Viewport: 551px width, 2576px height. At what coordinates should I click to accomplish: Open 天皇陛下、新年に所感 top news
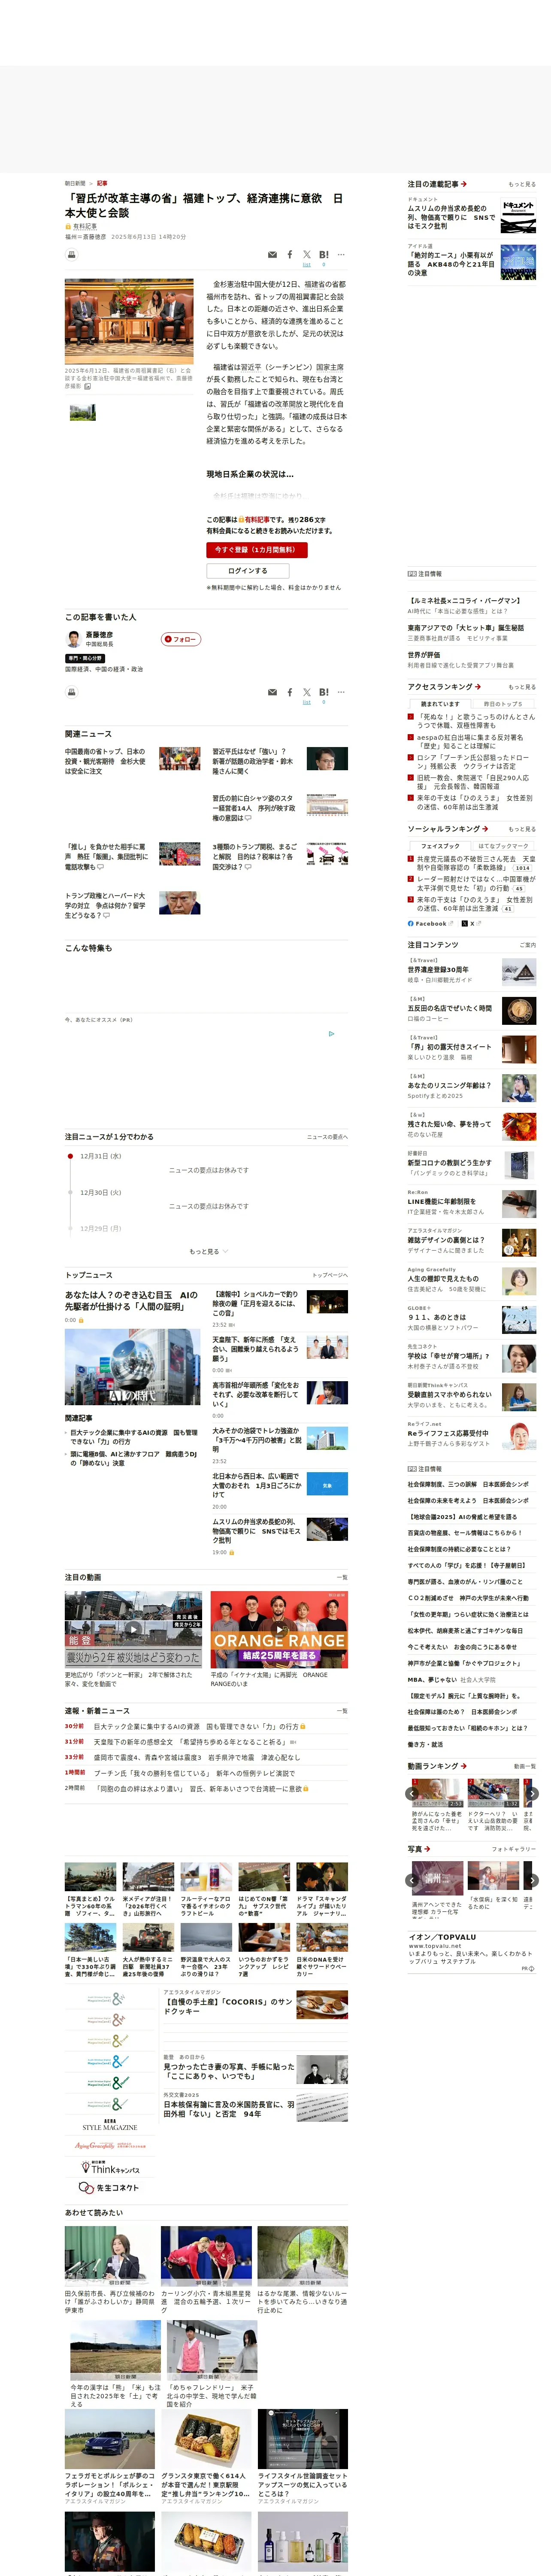tap(255, 1348)
